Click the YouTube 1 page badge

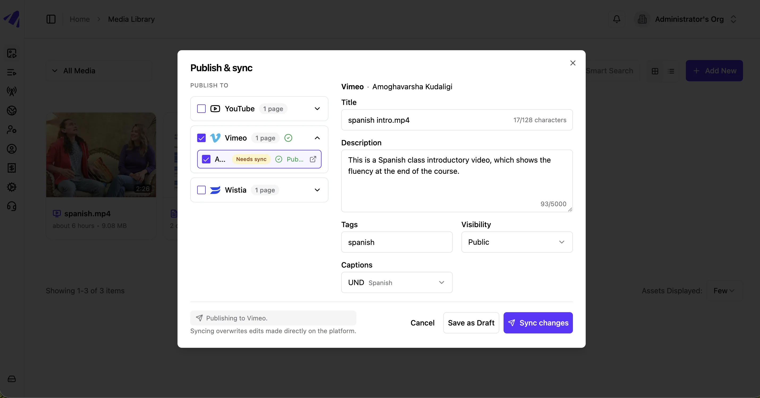tap(273, 109)
